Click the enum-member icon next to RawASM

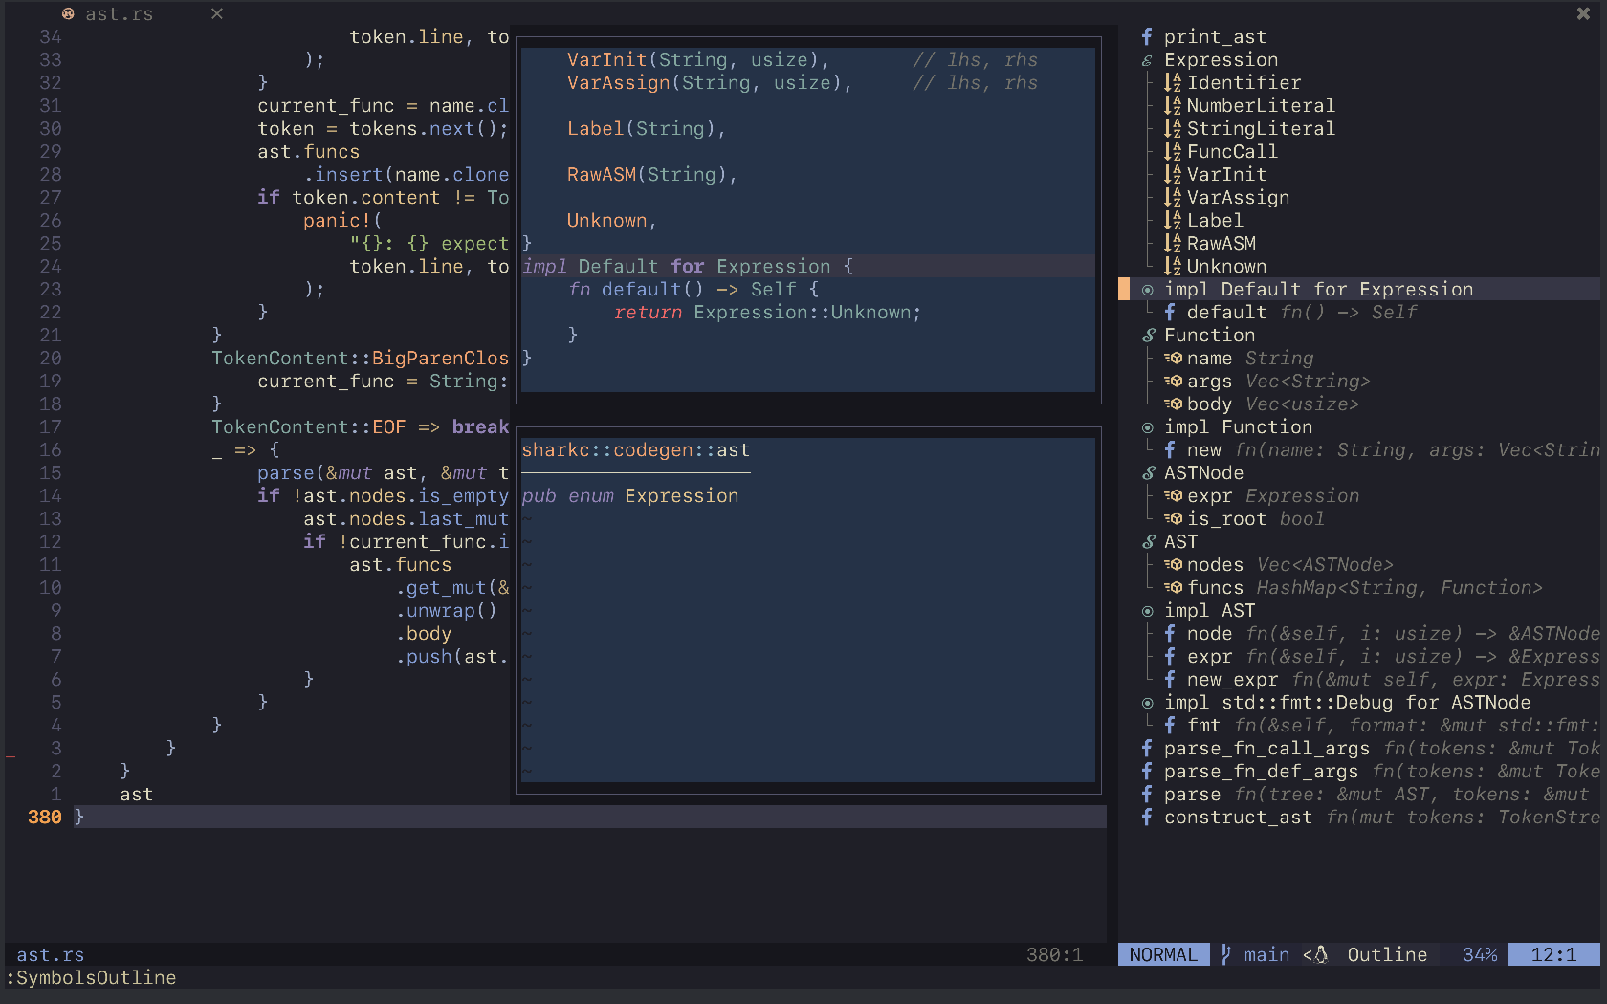(1173, 243)
